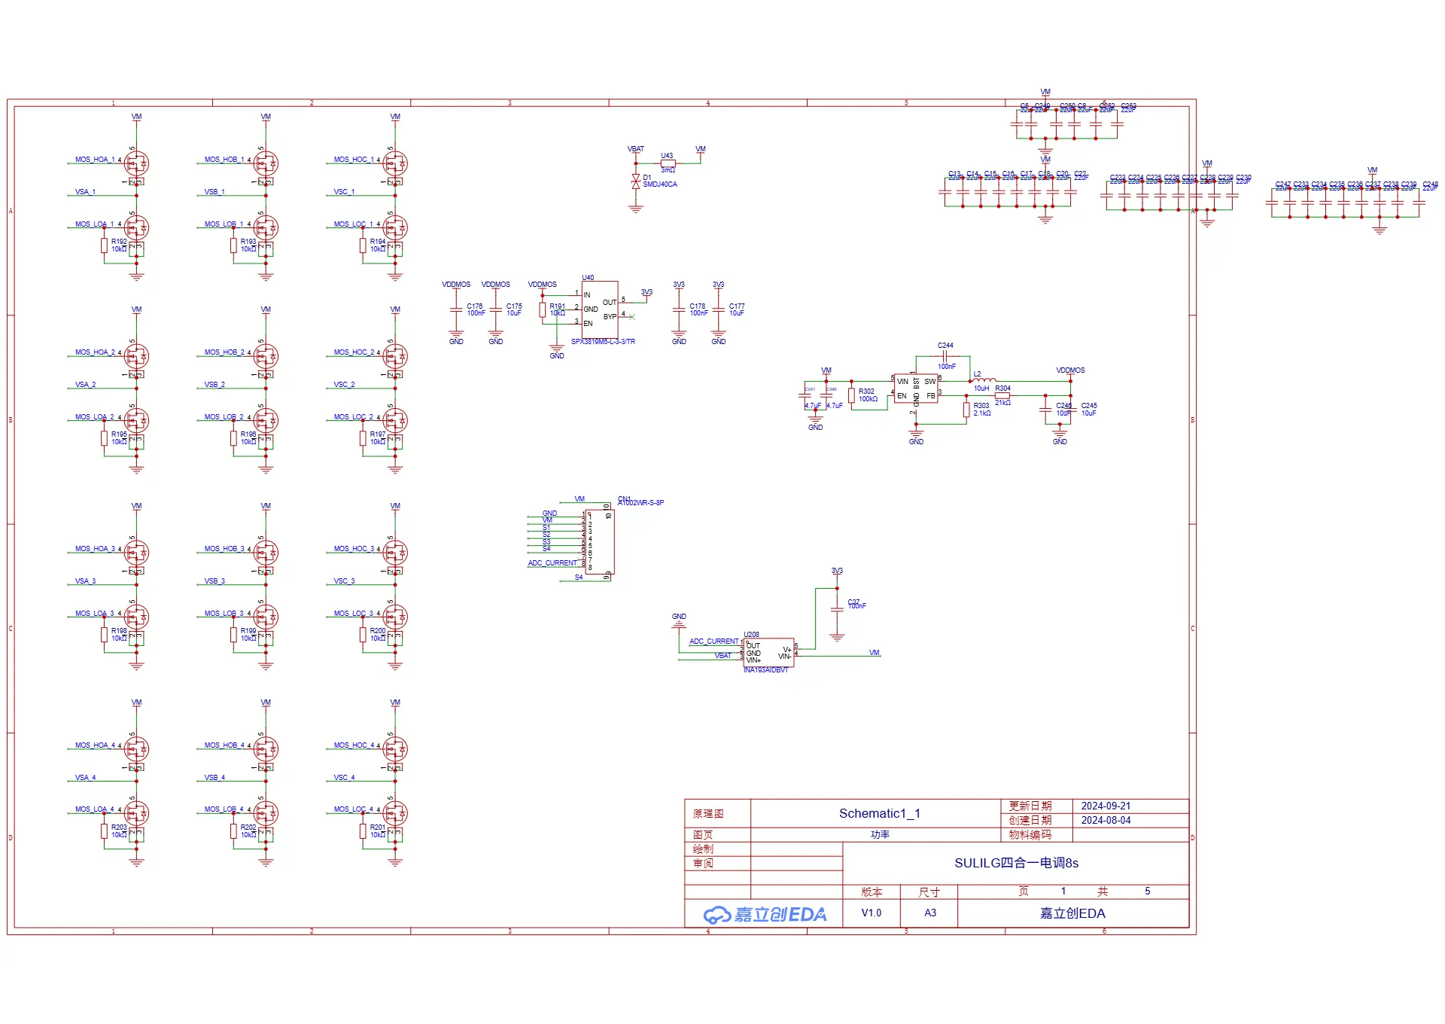
Task: Select the MOS_HOB_3 net label
Action: 224,549
